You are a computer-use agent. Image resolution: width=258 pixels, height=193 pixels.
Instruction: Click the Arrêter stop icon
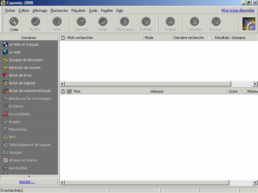pos(171,22)
